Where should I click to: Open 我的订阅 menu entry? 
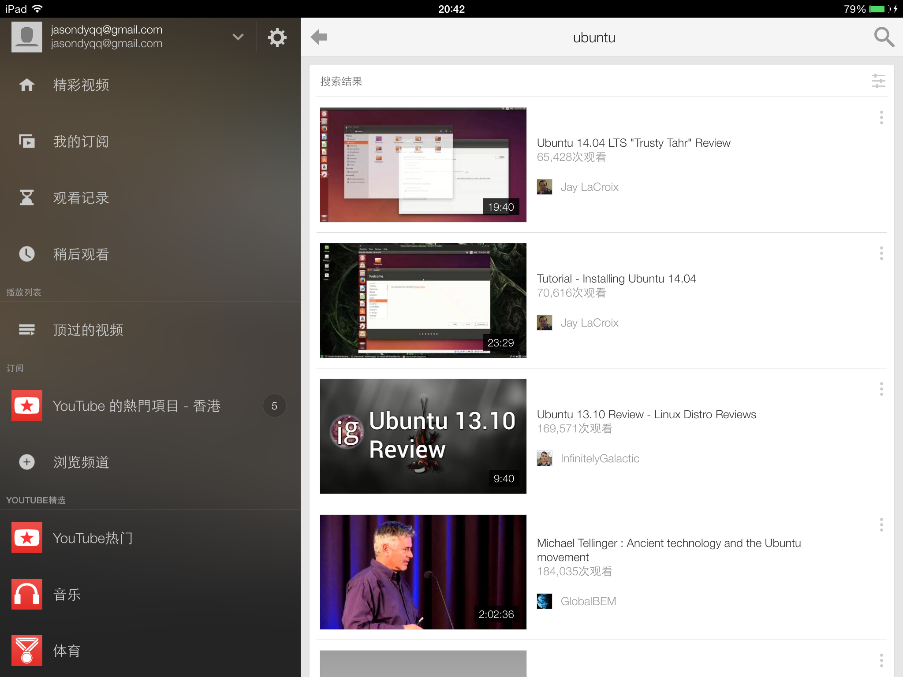click(150, 141)
